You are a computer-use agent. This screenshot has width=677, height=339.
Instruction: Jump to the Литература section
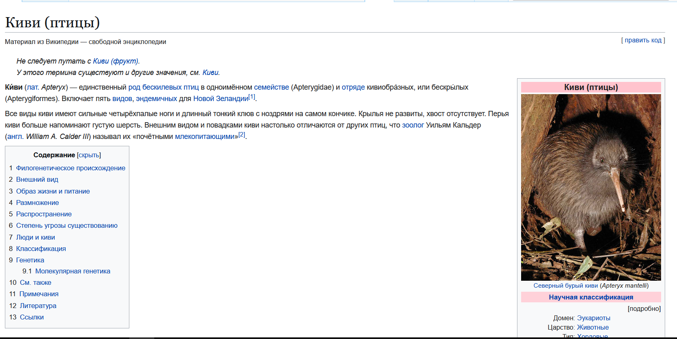point(38,306)
